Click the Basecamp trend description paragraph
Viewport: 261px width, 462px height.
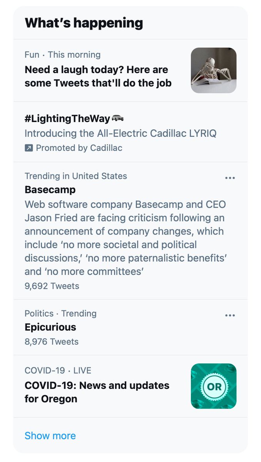point(125,238)
